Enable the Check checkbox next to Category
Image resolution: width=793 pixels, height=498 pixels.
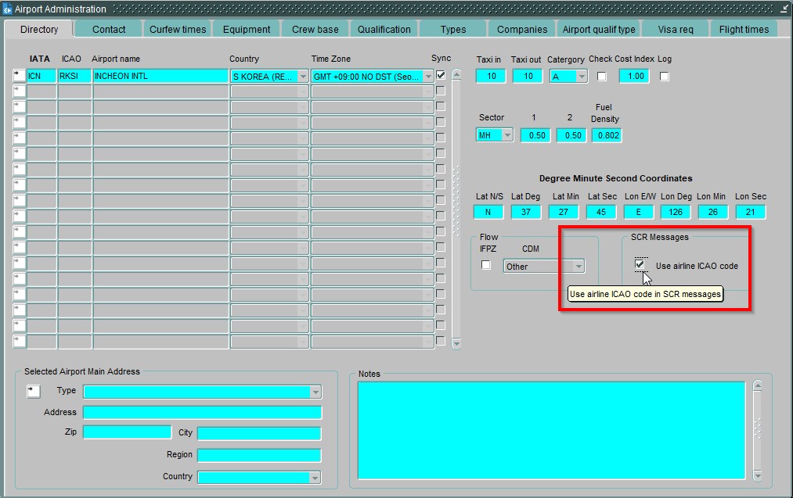click(x=602, y=77)
